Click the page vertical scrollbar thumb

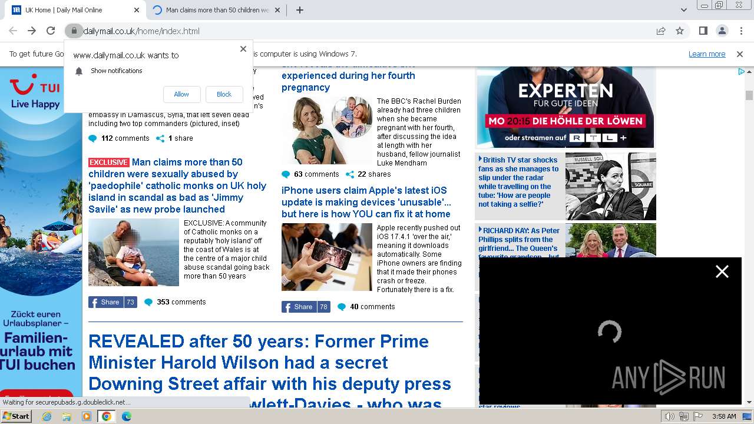pos(749,95)
